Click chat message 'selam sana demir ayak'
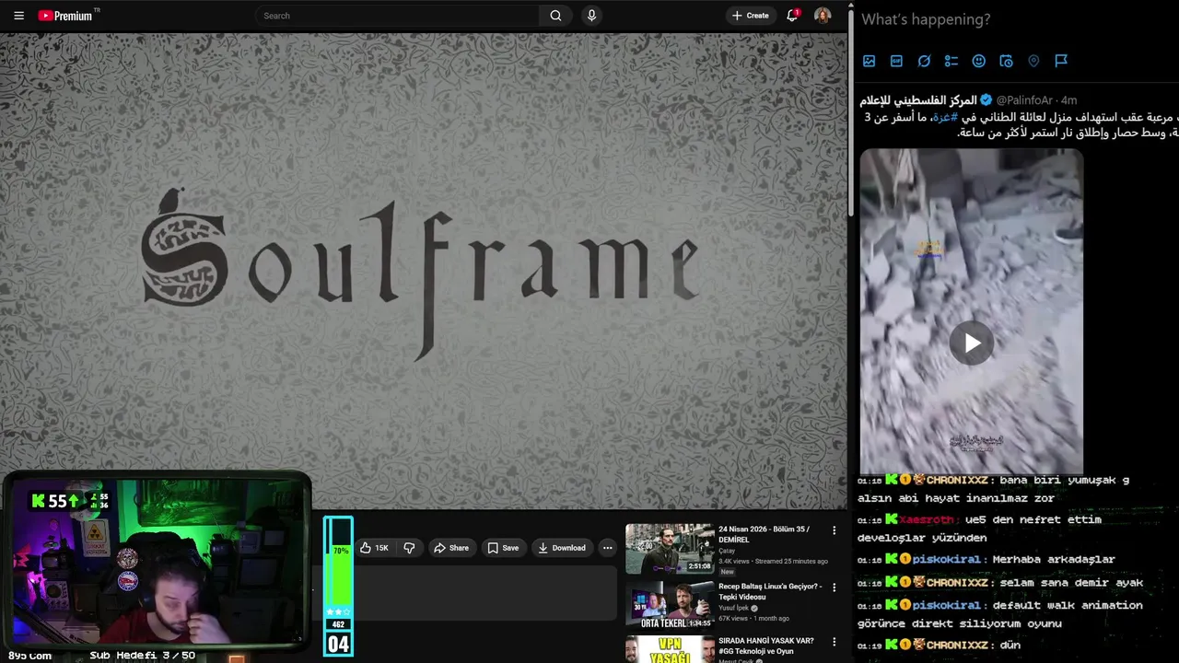The image size is (1179, 663). point(1071,582)
